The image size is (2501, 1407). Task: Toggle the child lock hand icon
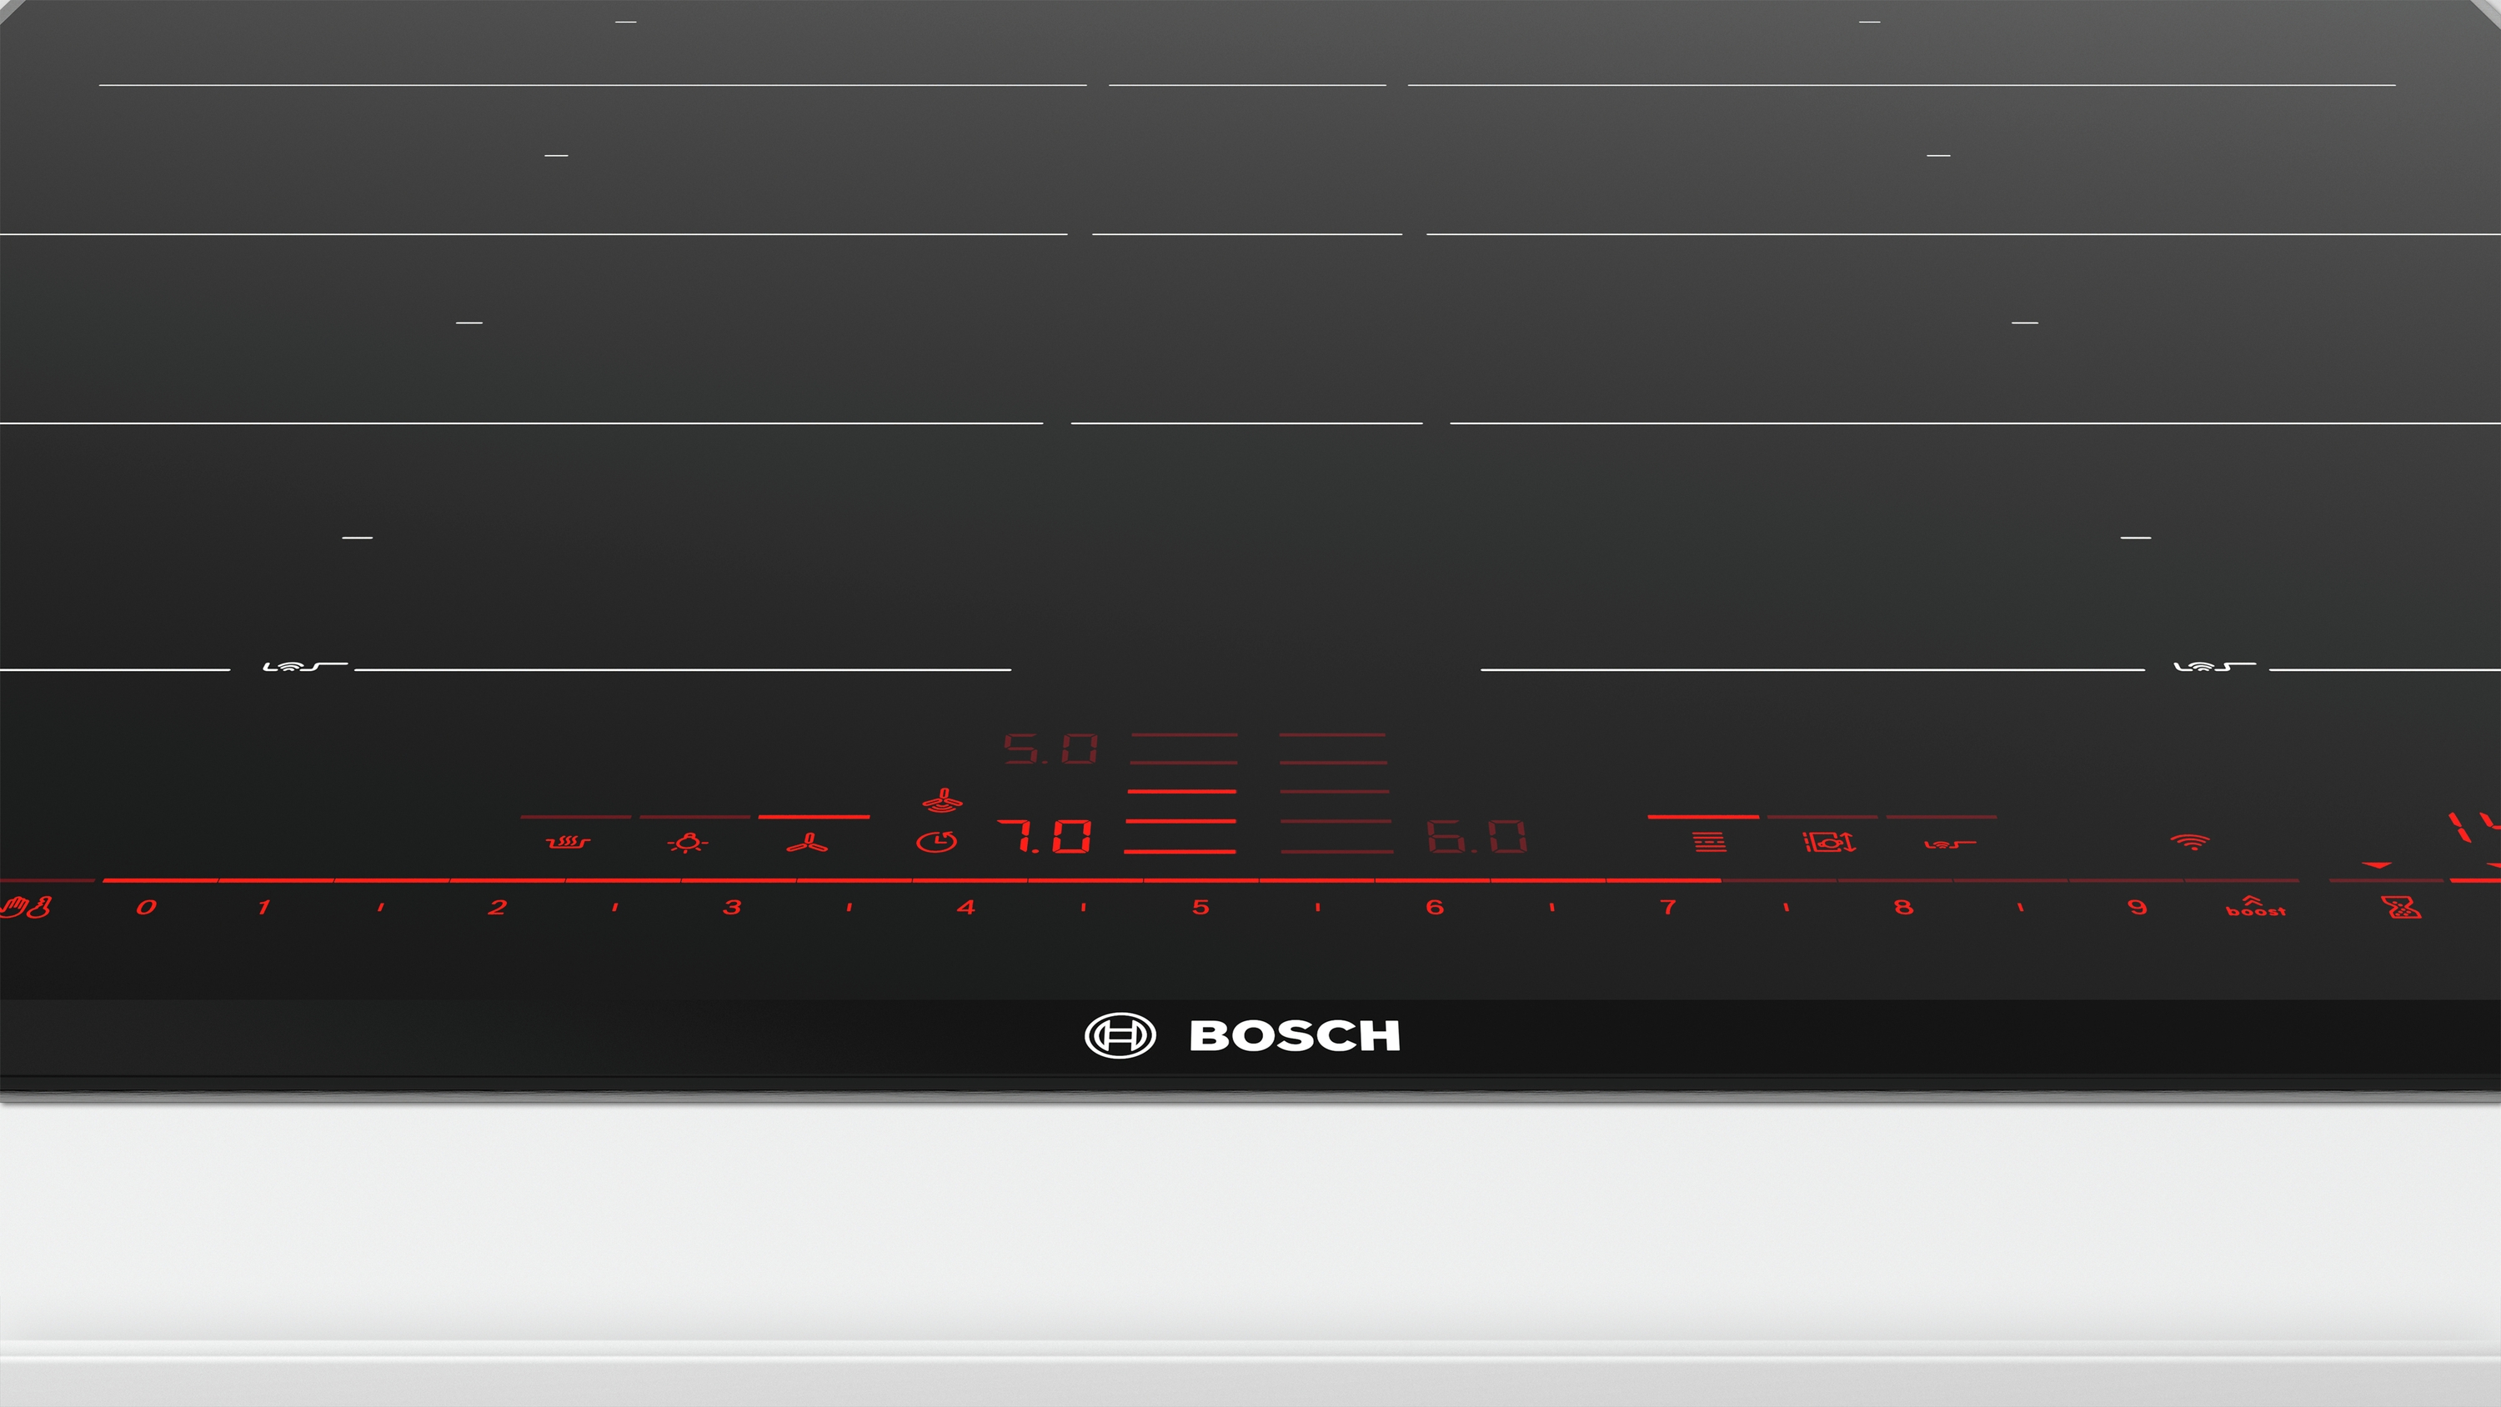25,908
